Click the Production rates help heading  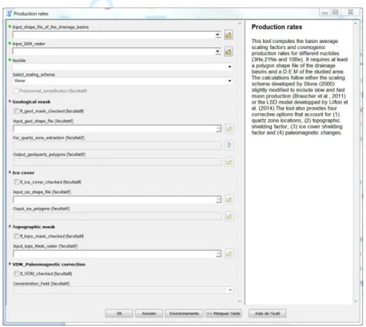pyautogui.click(x=277, y=27)
